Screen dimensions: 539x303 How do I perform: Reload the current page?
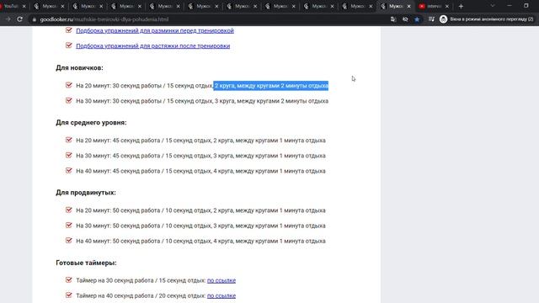click(x=20, y=19)
